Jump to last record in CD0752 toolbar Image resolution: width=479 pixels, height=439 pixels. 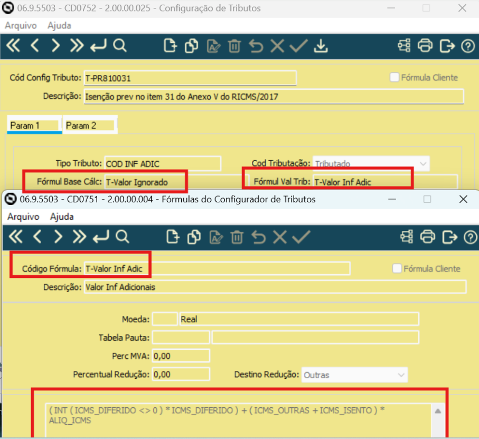tap(77, 46)
